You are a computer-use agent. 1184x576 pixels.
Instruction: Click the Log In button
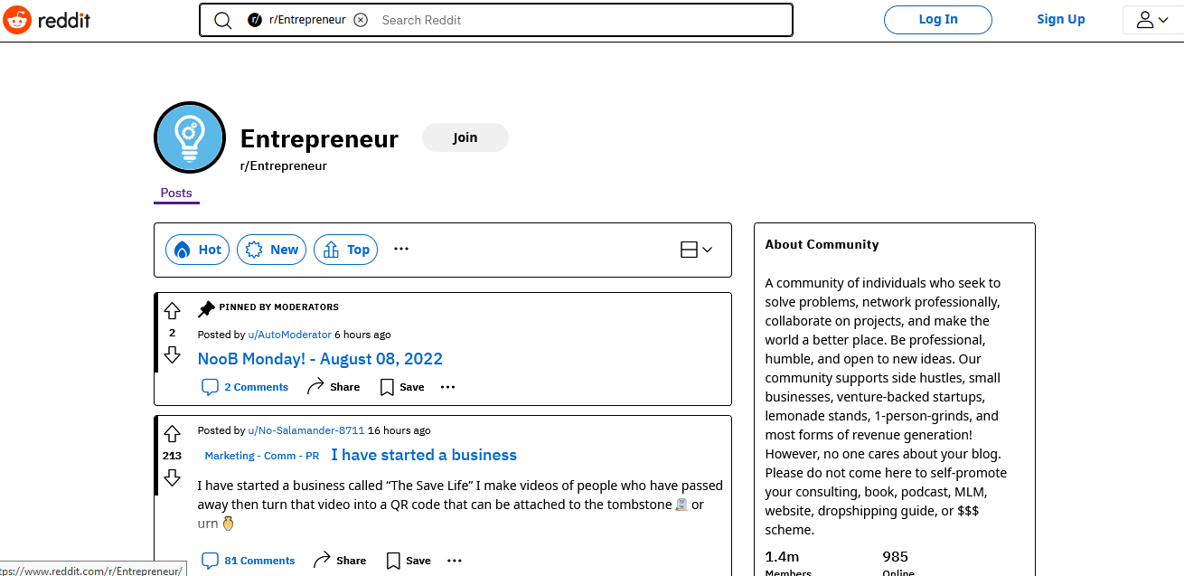click(938, 19)
